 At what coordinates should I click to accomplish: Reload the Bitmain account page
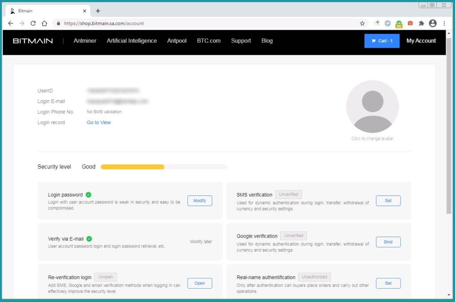[33, 23]
